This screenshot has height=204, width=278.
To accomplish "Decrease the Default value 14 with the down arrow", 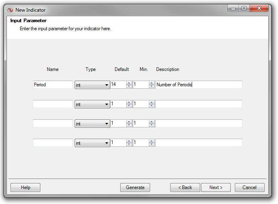I will (129, 86).
